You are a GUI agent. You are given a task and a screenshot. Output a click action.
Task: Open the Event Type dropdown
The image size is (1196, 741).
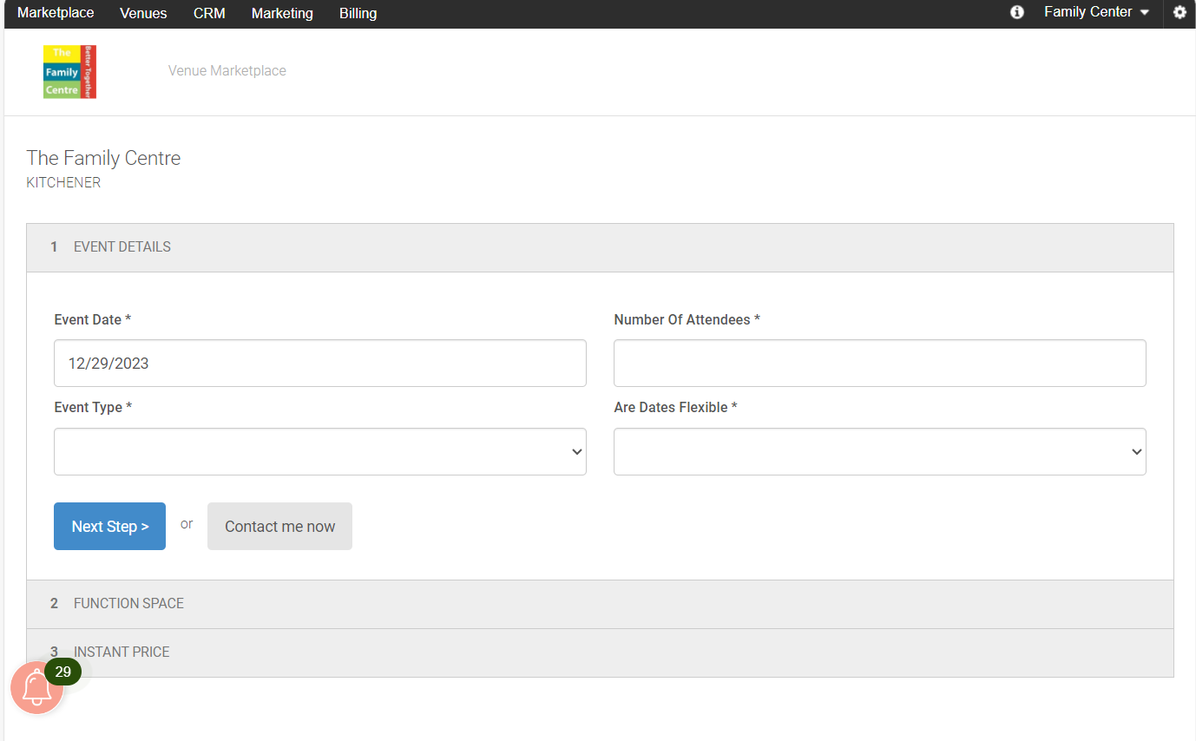pos(320,451)
